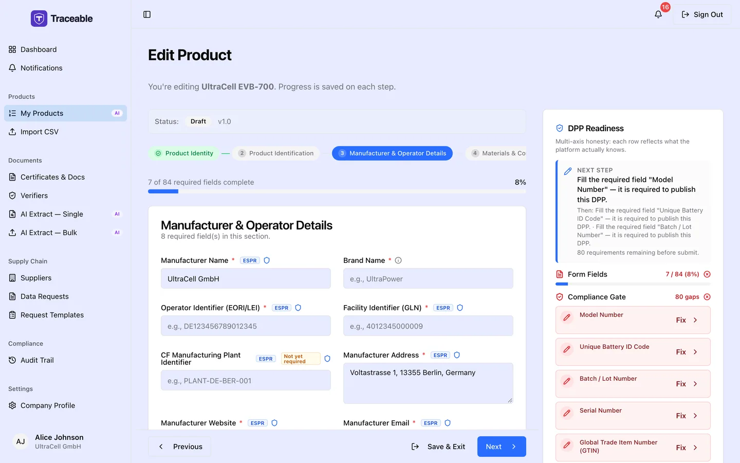Expand Serial Number fix chevron
The width and height of the screenshot is (740, 463).
click(x=695, y=416)
